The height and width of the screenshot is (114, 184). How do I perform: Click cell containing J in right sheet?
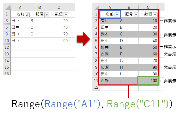(129, 81)
